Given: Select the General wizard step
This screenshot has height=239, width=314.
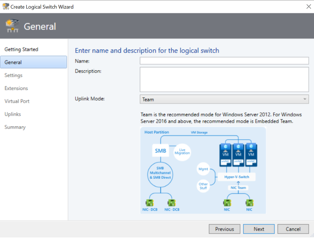Looking at the screenshot, I should (33, 62).
